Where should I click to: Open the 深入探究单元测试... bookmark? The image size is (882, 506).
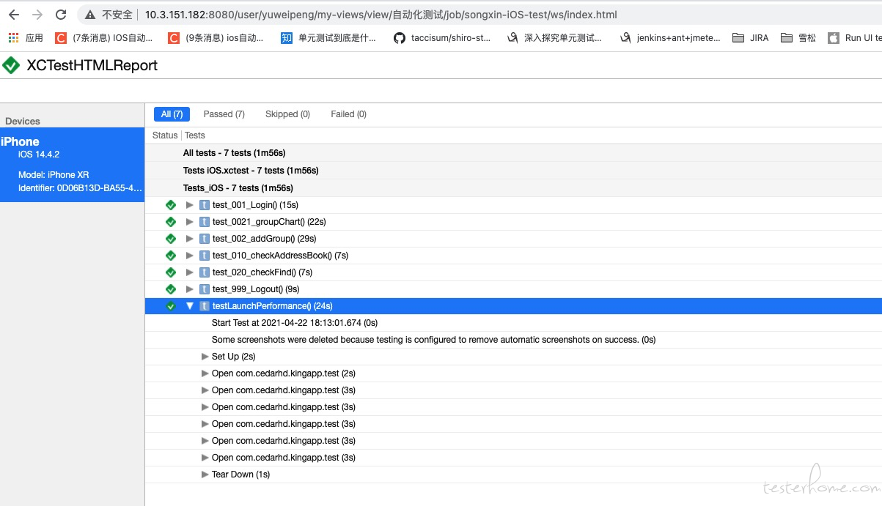coord(554,37)
